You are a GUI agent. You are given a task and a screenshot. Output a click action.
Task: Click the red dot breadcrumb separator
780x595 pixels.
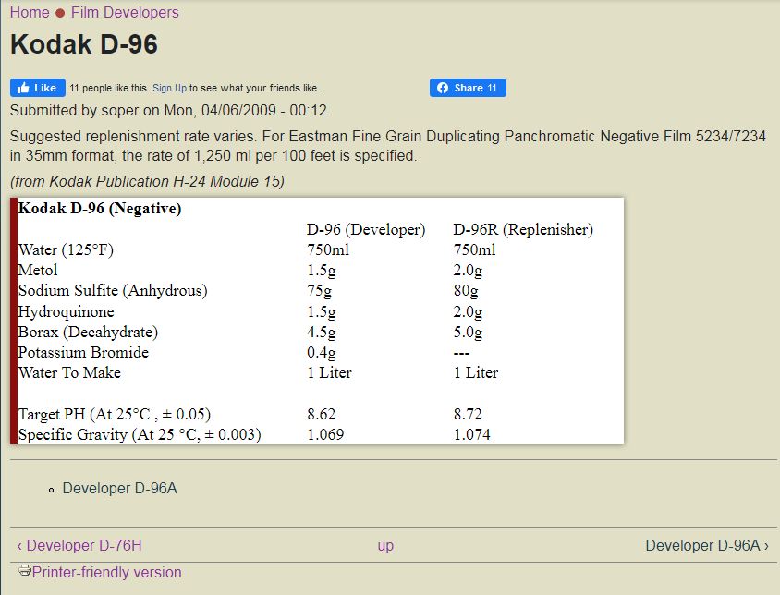[x=60, y=13]
